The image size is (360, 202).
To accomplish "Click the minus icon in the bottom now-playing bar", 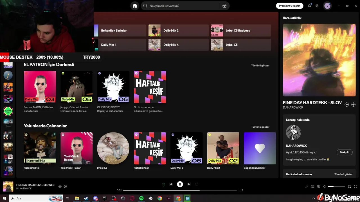I will [x=60, y=187].
